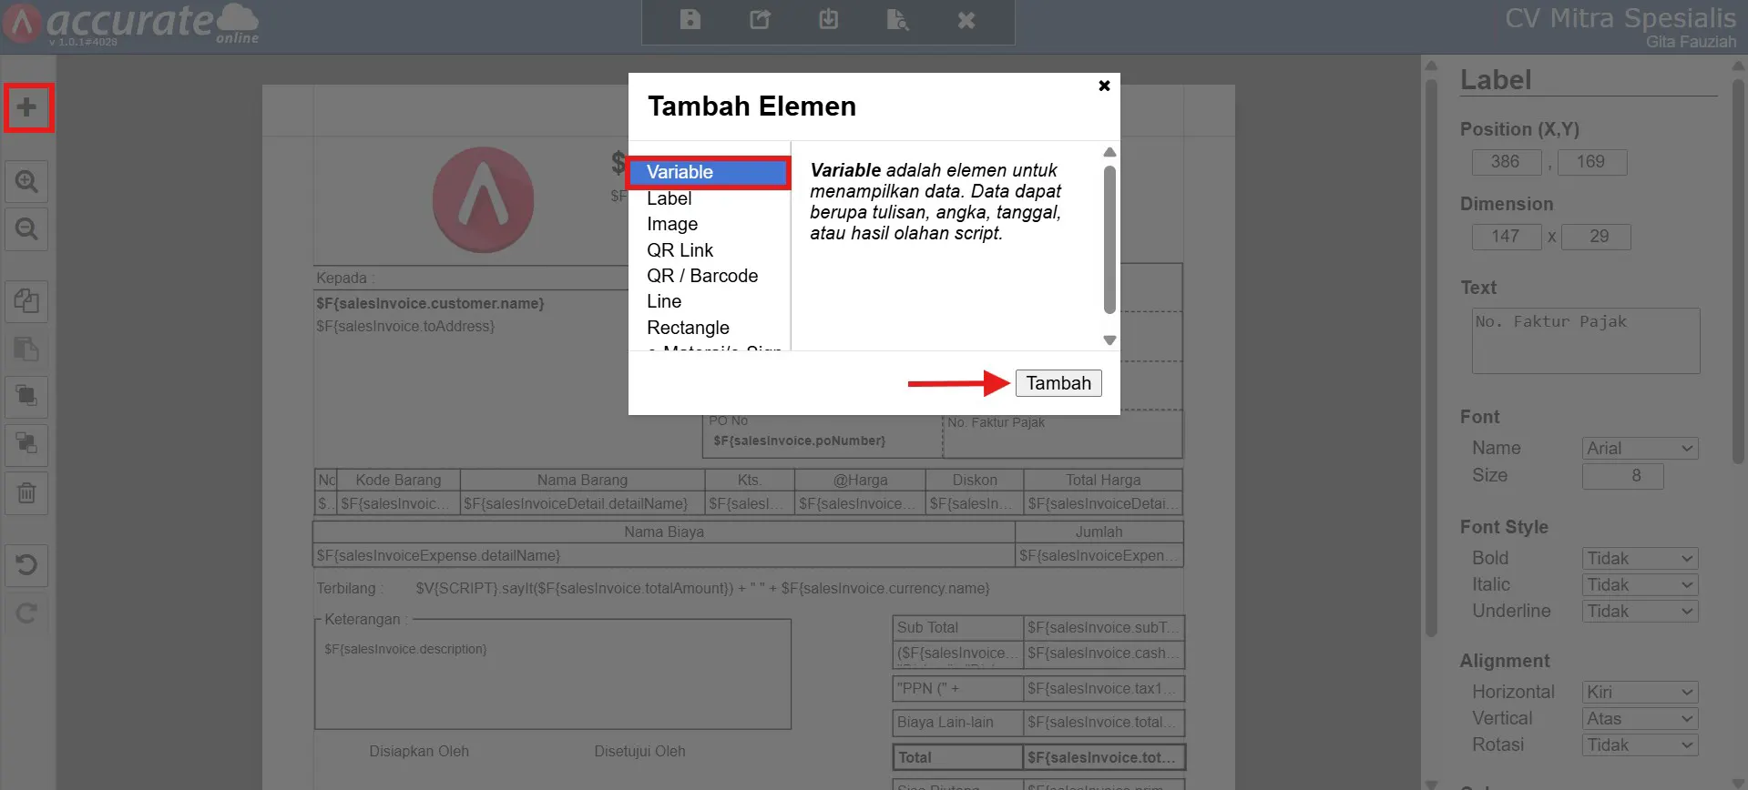Open the Rotasi dropdown
This screenshot has width=1748, height=790.
pyautogui.click(x=1641, y=745)
